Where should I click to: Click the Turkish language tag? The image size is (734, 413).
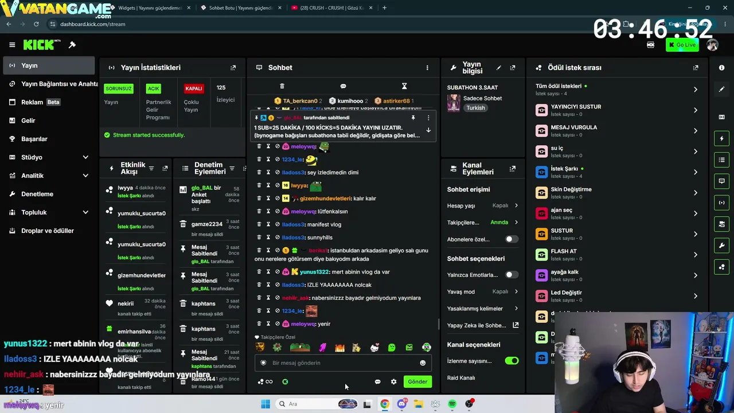(475, 108)
